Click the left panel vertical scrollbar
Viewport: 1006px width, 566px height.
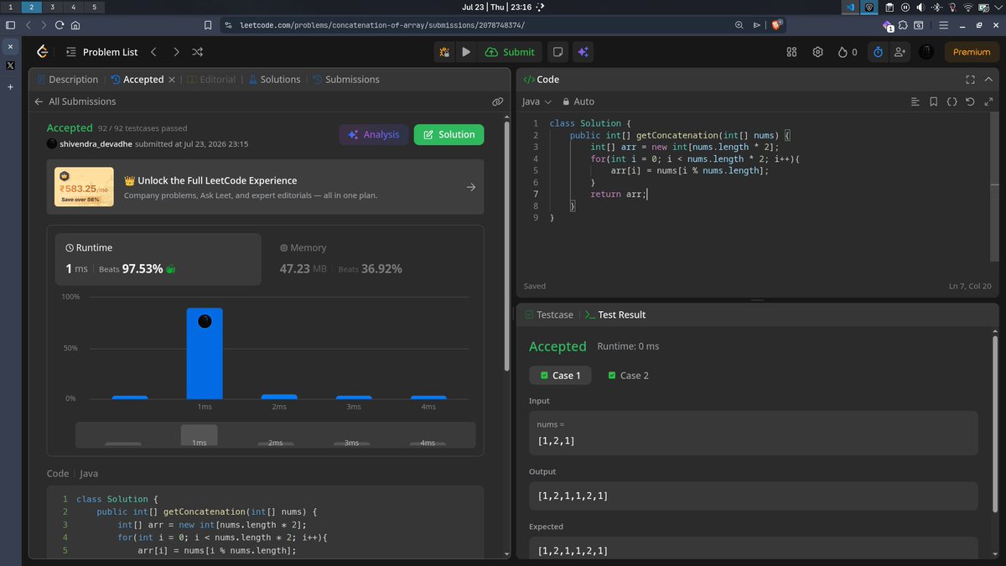point(506,246)
